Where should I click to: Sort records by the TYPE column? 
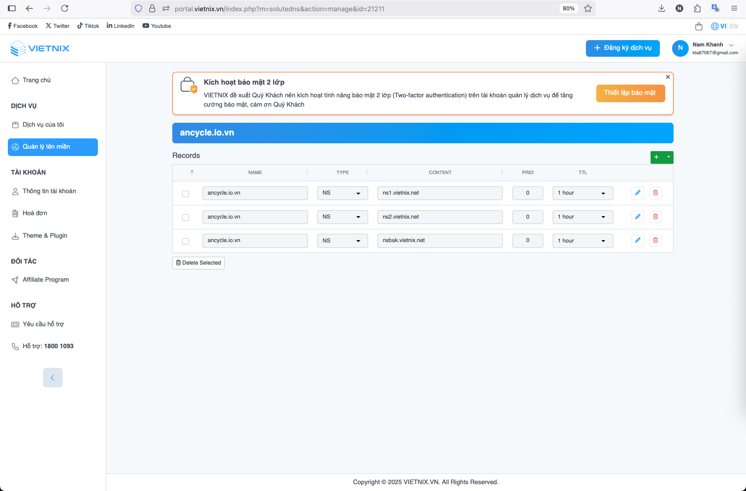tap(343, 173)
